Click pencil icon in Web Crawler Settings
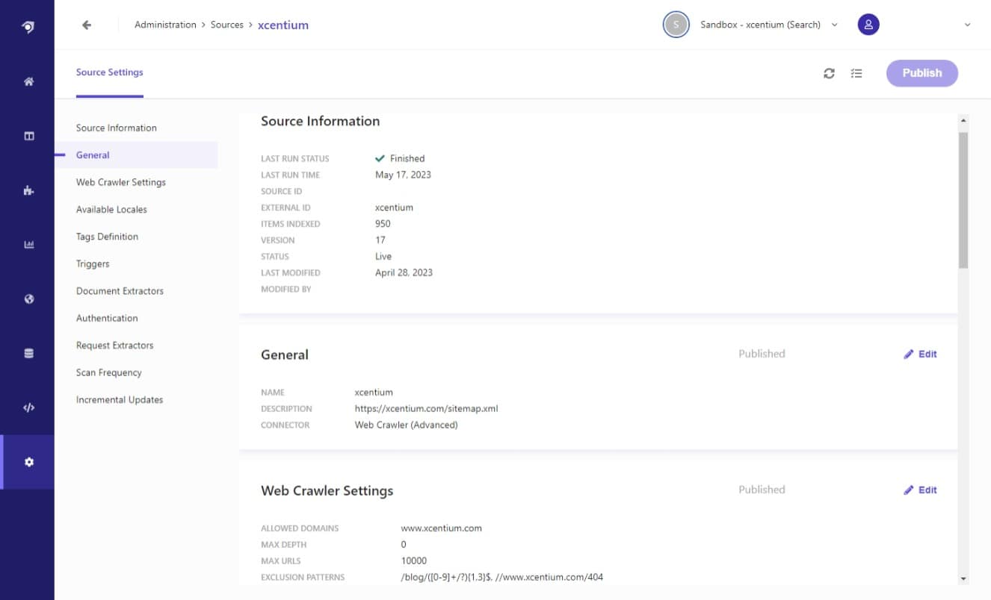This screenshot has height=600, width=991. click(909, 490)
